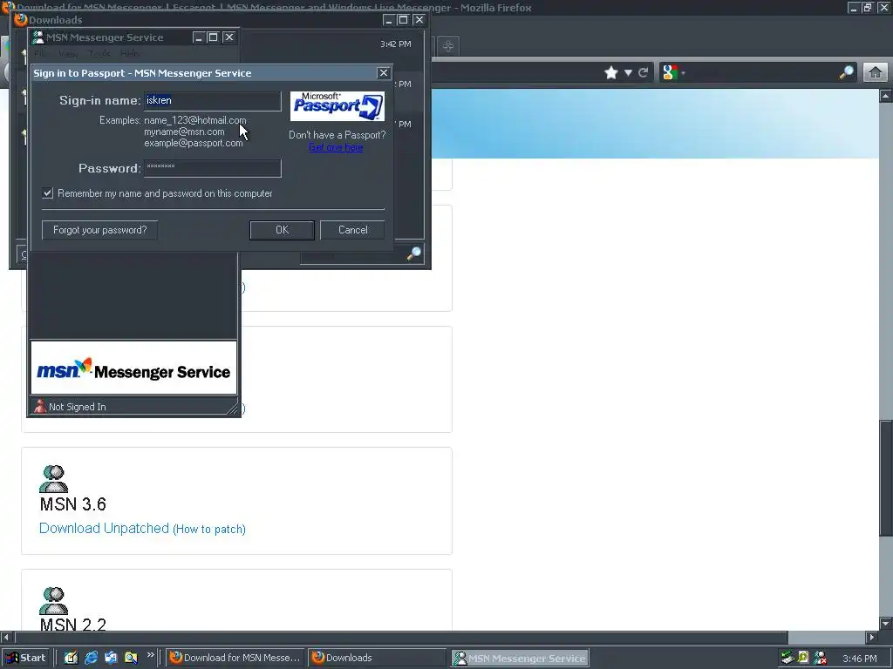Image resolution: width=893 pixels, height=669 pixels.
Task: Click the taskbar clock showing 3:46 PM
Action: click(859, 659)
